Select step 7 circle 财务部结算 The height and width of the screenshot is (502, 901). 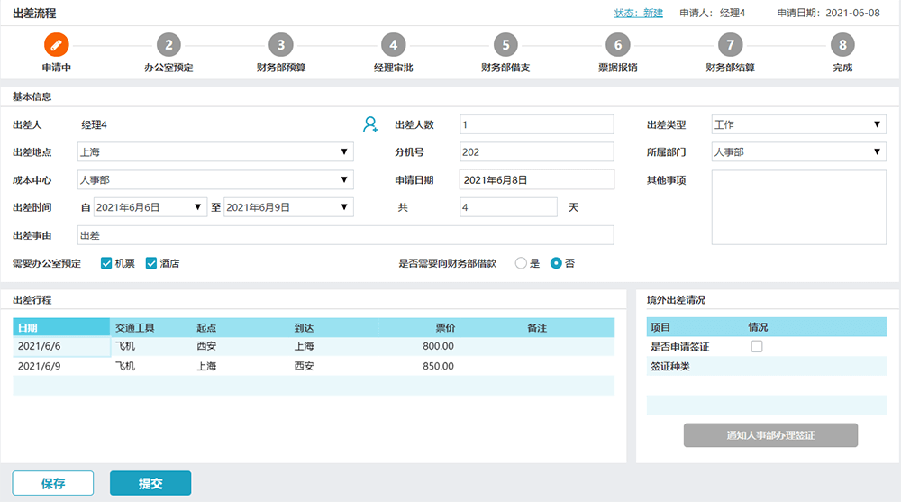731,45
